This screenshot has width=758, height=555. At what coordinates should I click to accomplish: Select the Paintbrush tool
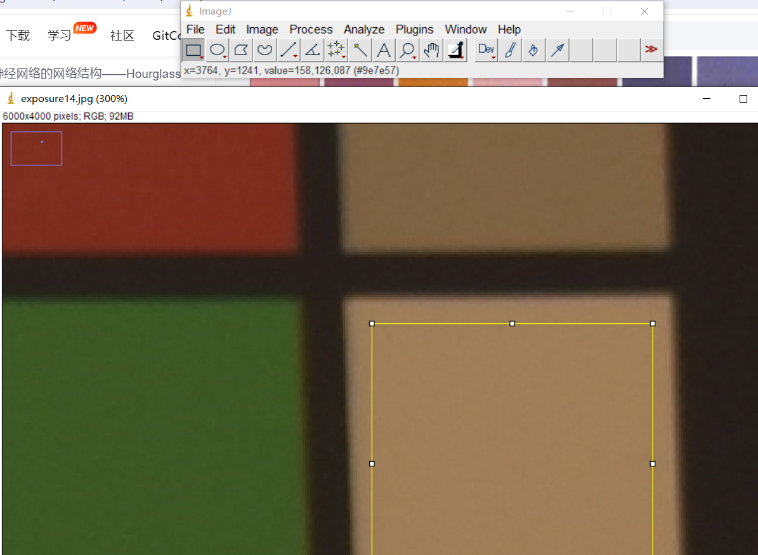coord(509,50)
